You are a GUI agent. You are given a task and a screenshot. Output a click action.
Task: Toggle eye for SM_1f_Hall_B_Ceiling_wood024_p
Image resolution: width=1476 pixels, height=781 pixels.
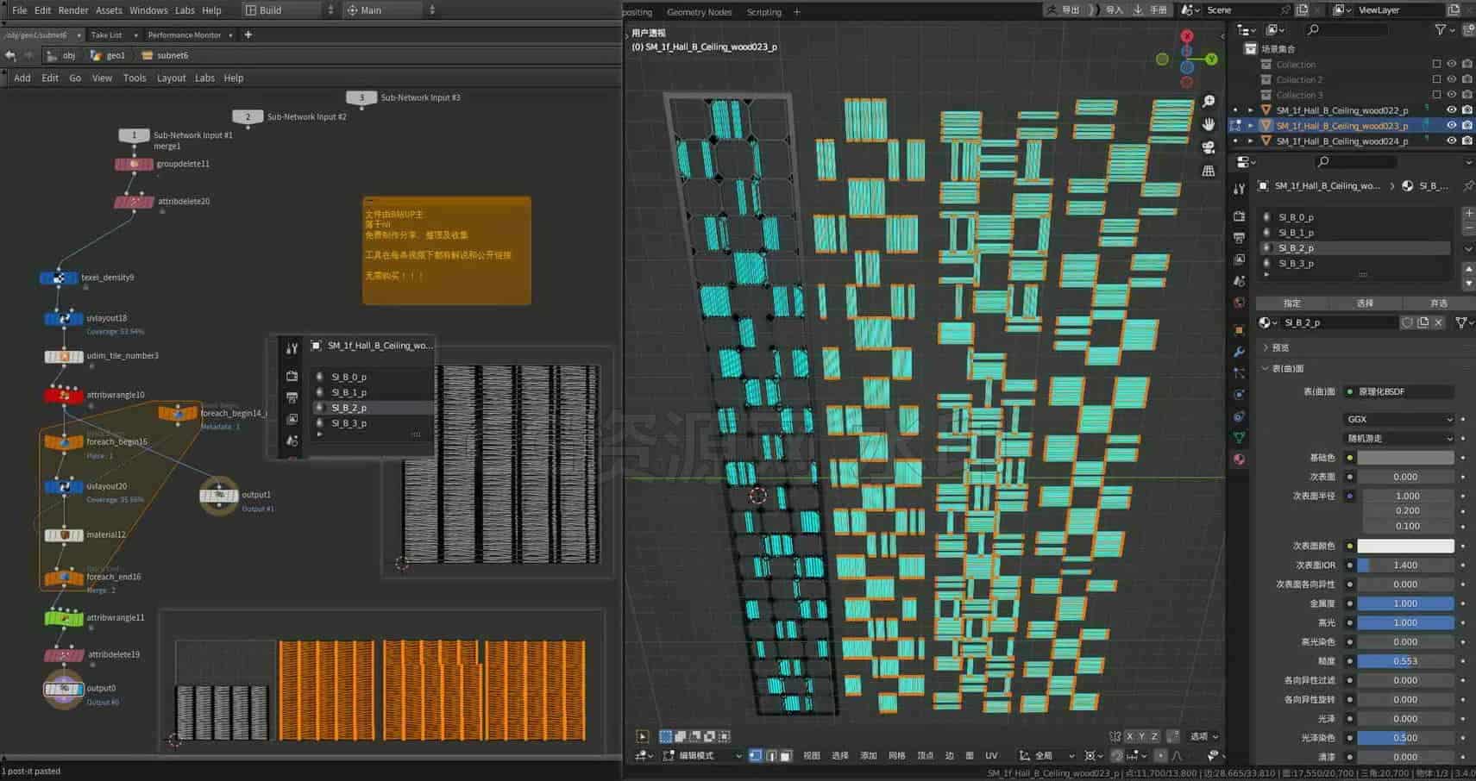[1451, 141]
